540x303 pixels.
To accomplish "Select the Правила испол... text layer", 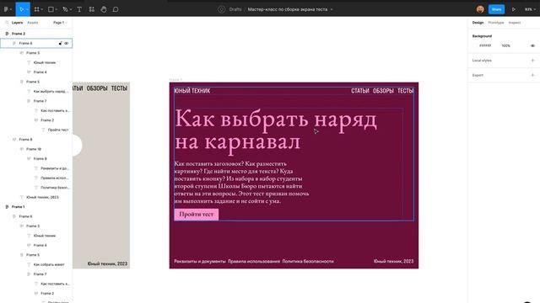I will 36,178.
